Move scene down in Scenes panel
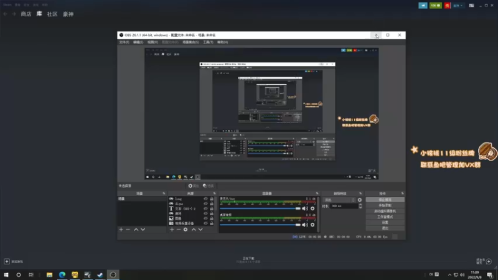Viewport: 498px width, 280px height. click(x=143, y=230)
